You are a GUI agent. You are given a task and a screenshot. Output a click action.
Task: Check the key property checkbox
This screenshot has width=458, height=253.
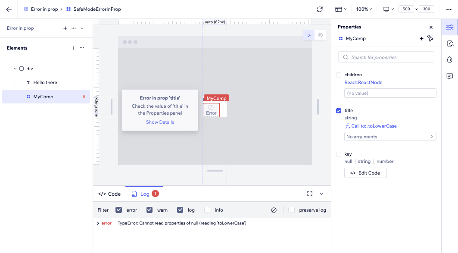pyautogui.click(x=339, y=154)
